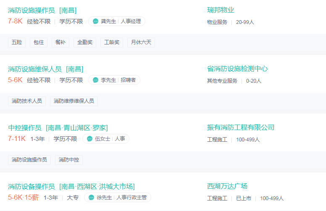326x211 pixels.
Task: Click chat icon beside 伍女士 recruiter
Action: [x=89, y=139]
